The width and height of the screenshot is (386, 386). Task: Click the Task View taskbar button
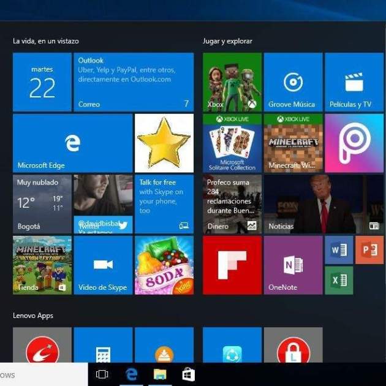tap(102, 374)
